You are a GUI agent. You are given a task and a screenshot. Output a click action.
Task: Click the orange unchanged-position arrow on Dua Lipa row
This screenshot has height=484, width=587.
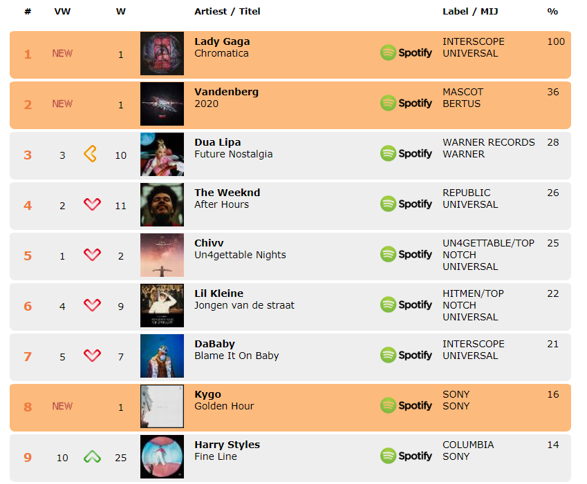pyautogui.click(x=90, y=153)
